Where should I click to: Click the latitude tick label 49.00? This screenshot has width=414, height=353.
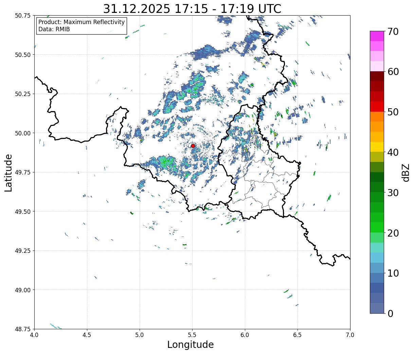tap(23, 290)
